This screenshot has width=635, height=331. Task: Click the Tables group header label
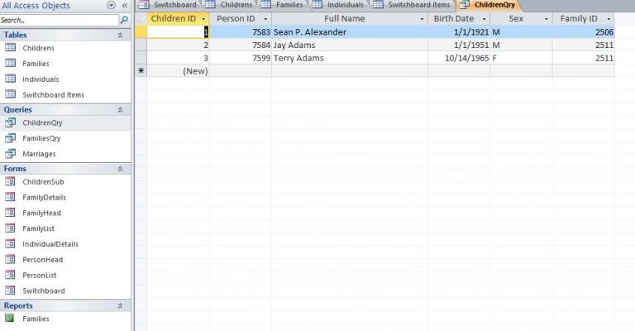tap(15, 36)
